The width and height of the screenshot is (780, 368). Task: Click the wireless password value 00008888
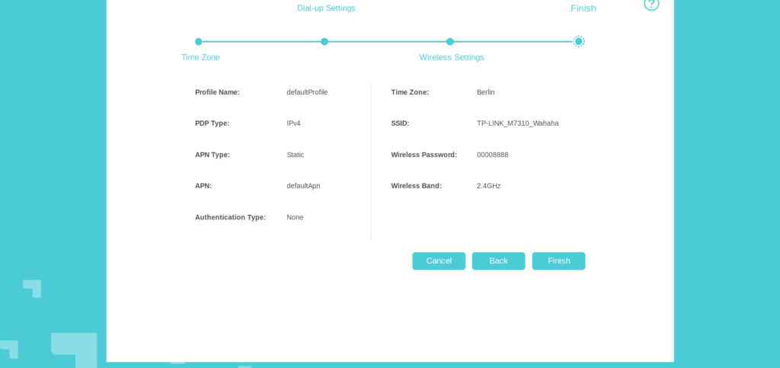(492, 155)
